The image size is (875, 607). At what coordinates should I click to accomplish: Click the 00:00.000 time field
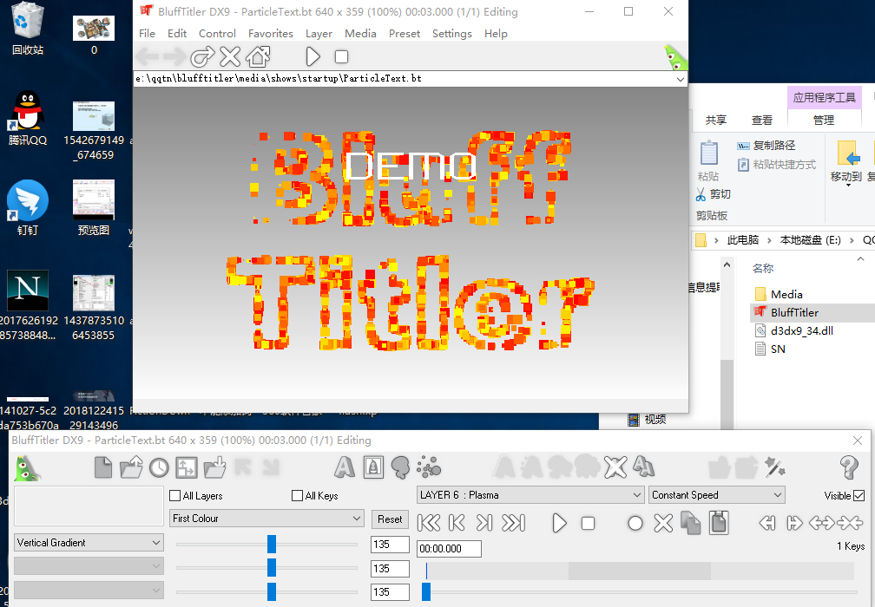[450, 549]
